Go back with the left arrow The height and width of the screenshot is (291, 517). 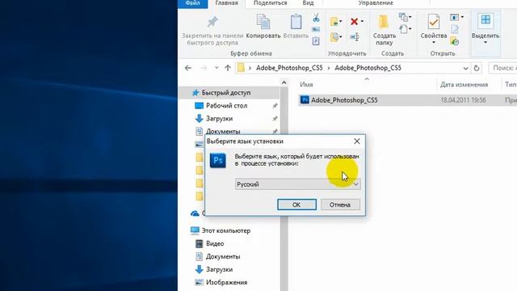(188, 68)
